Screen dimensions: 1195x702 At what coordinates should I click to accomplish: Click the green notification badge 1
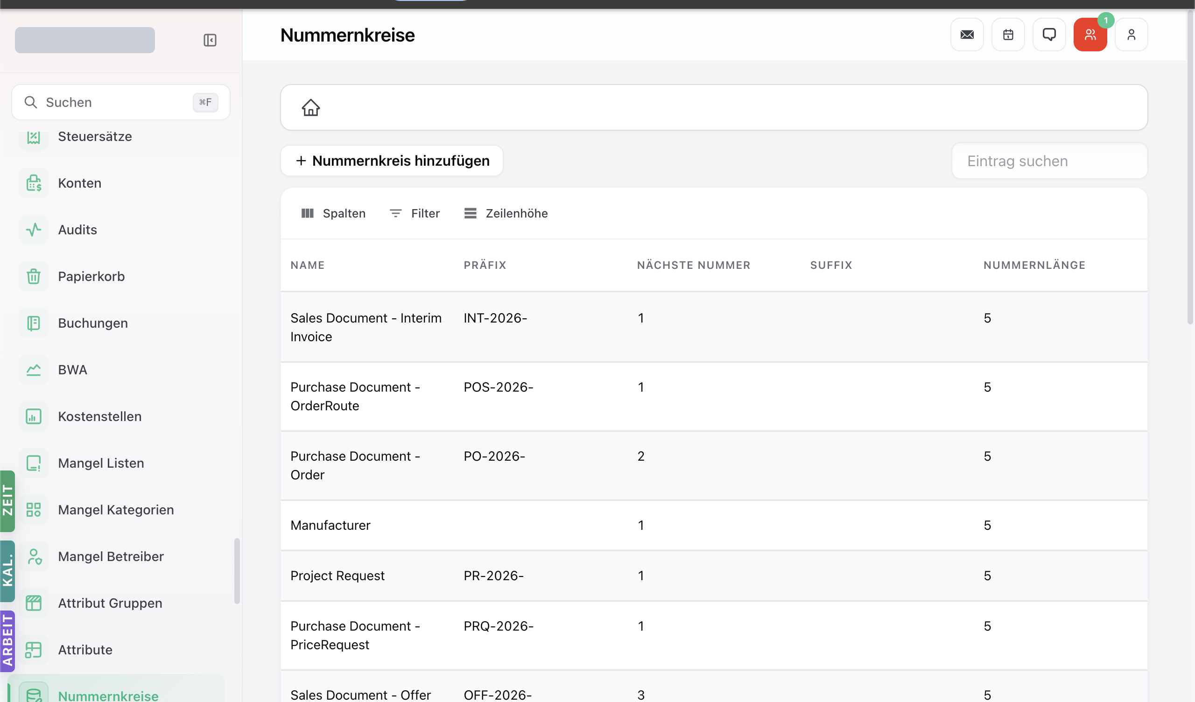1106,21
